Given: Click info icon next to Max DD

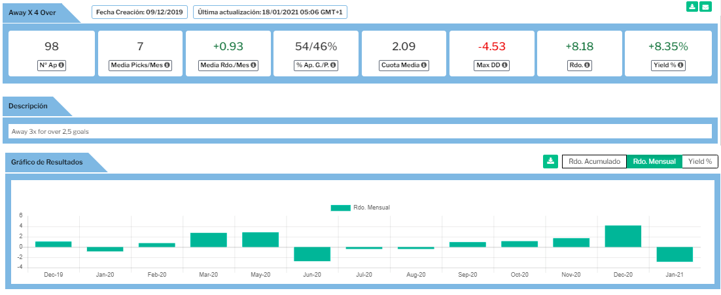Looking at the screenshot, I should click(x=504, y=65).
